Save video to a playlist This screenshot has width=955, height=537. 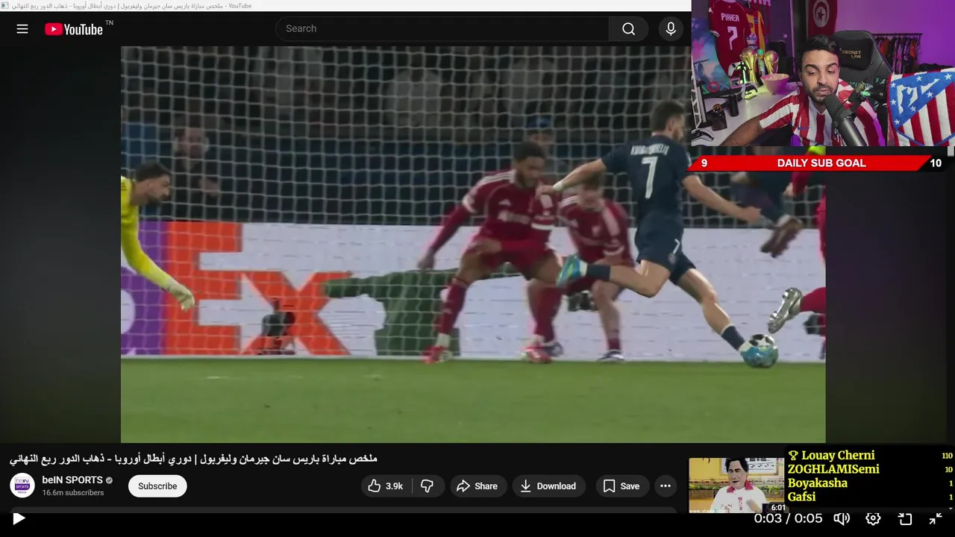[621, 486]
